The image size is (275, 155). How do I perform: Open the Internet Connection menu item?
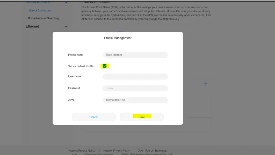[x=39, y=11]
